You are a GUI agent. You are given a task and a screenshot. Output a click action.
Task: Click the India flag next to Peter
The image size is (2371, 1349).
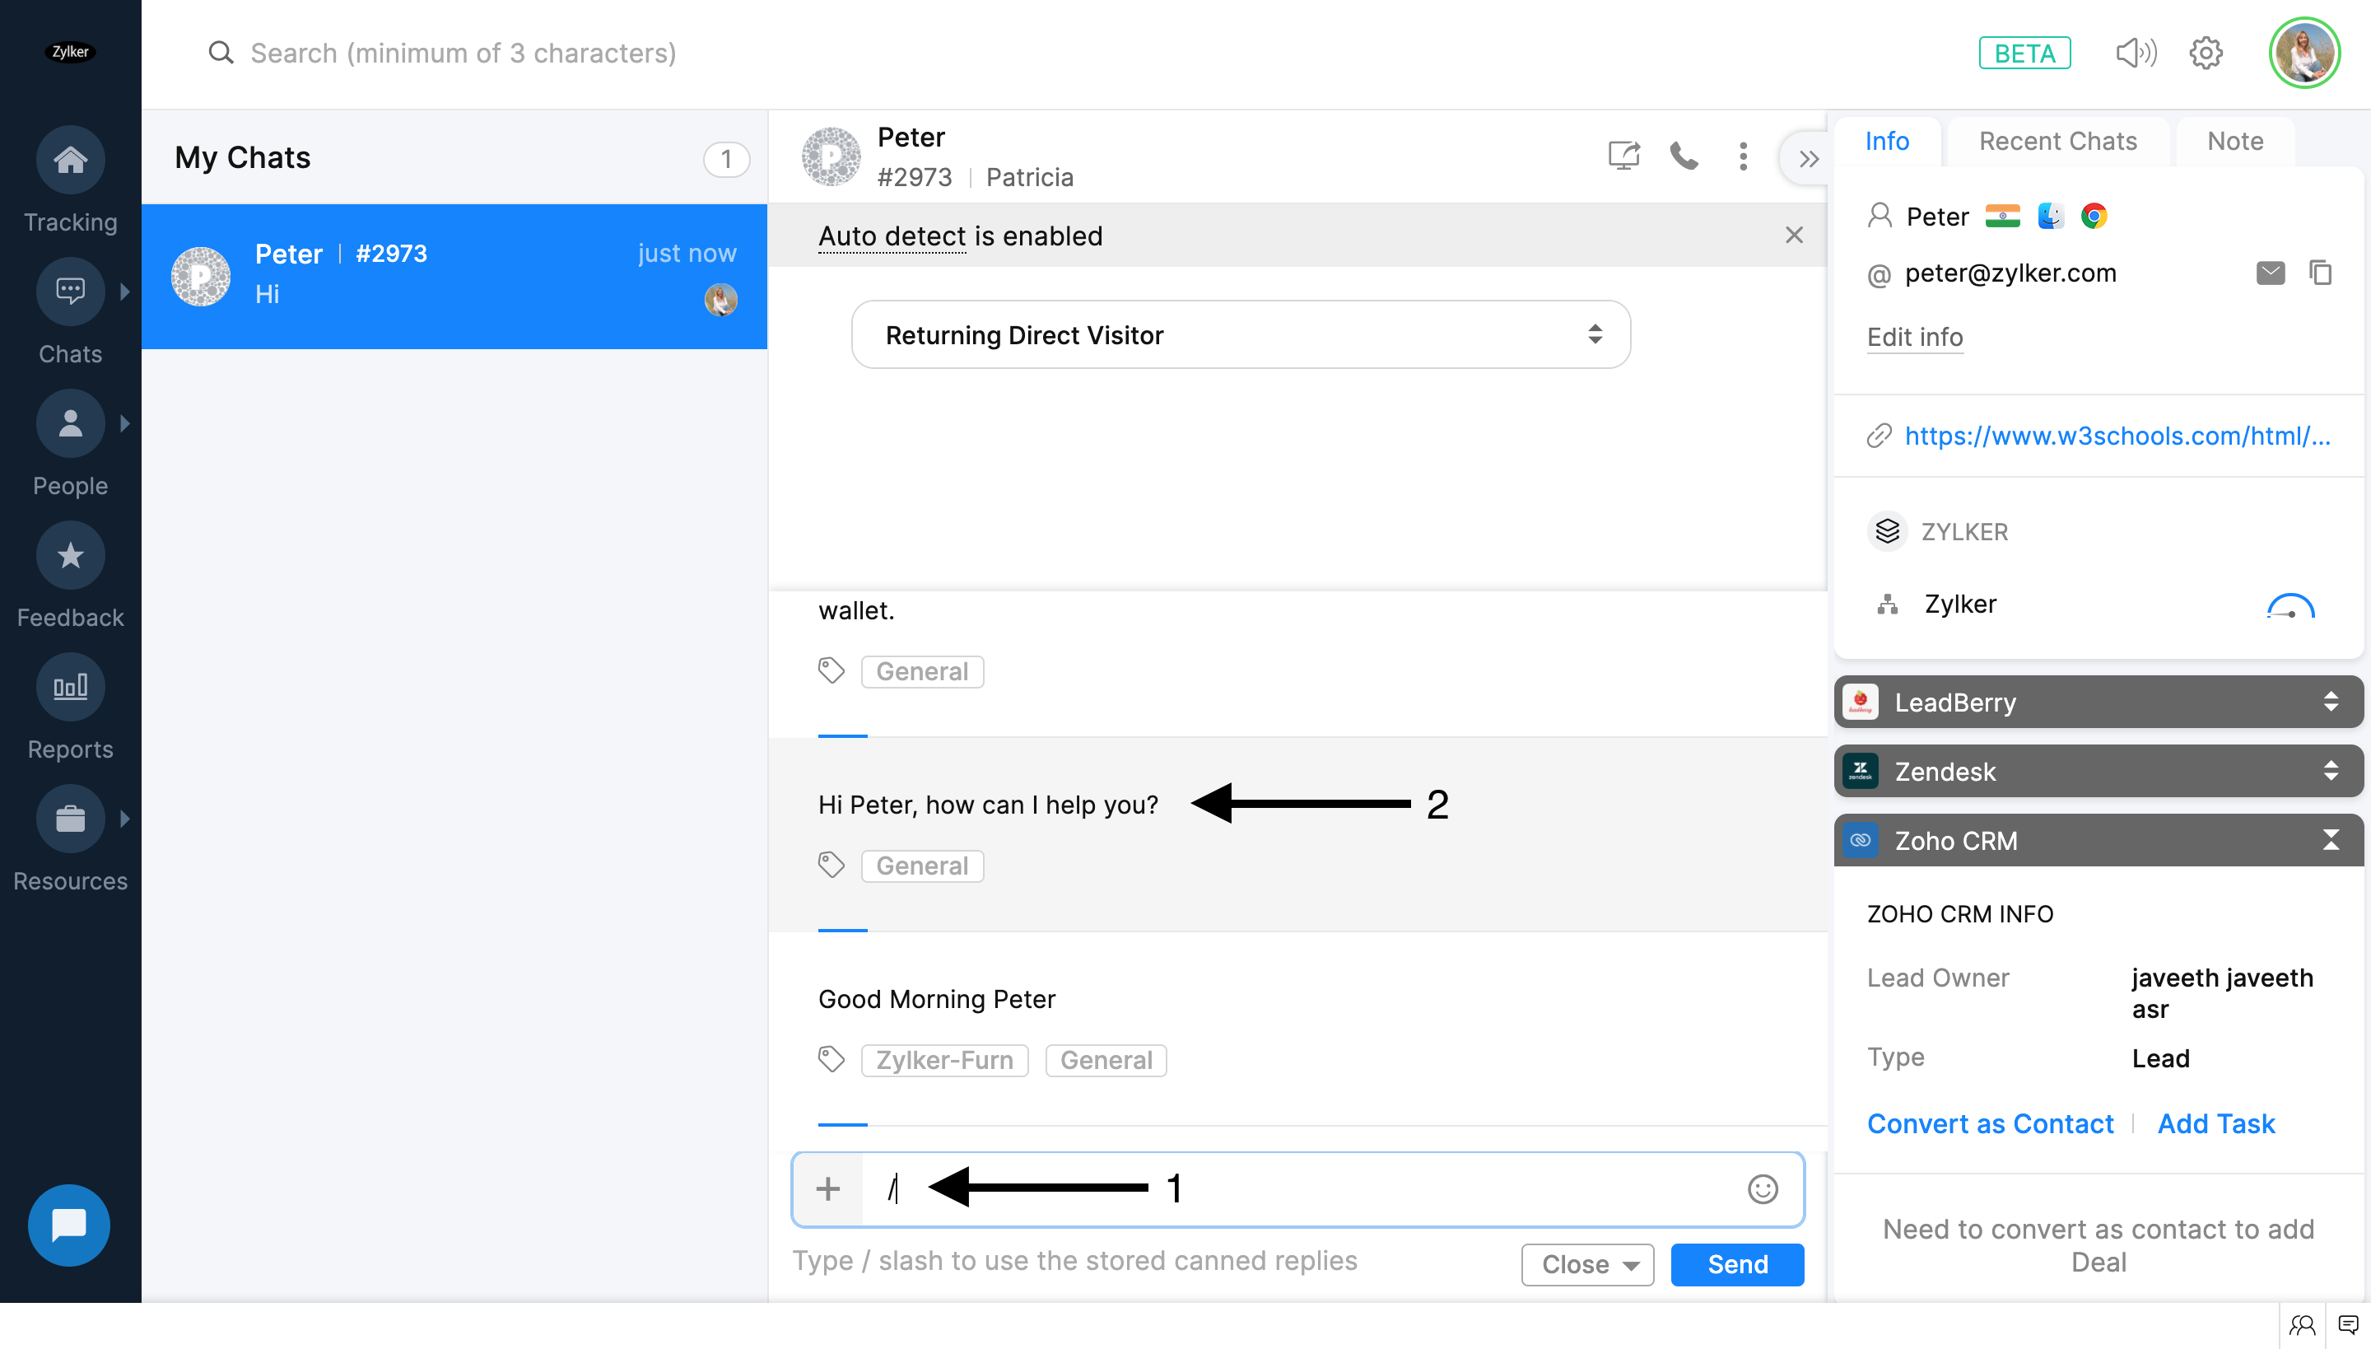[2002, 216]
